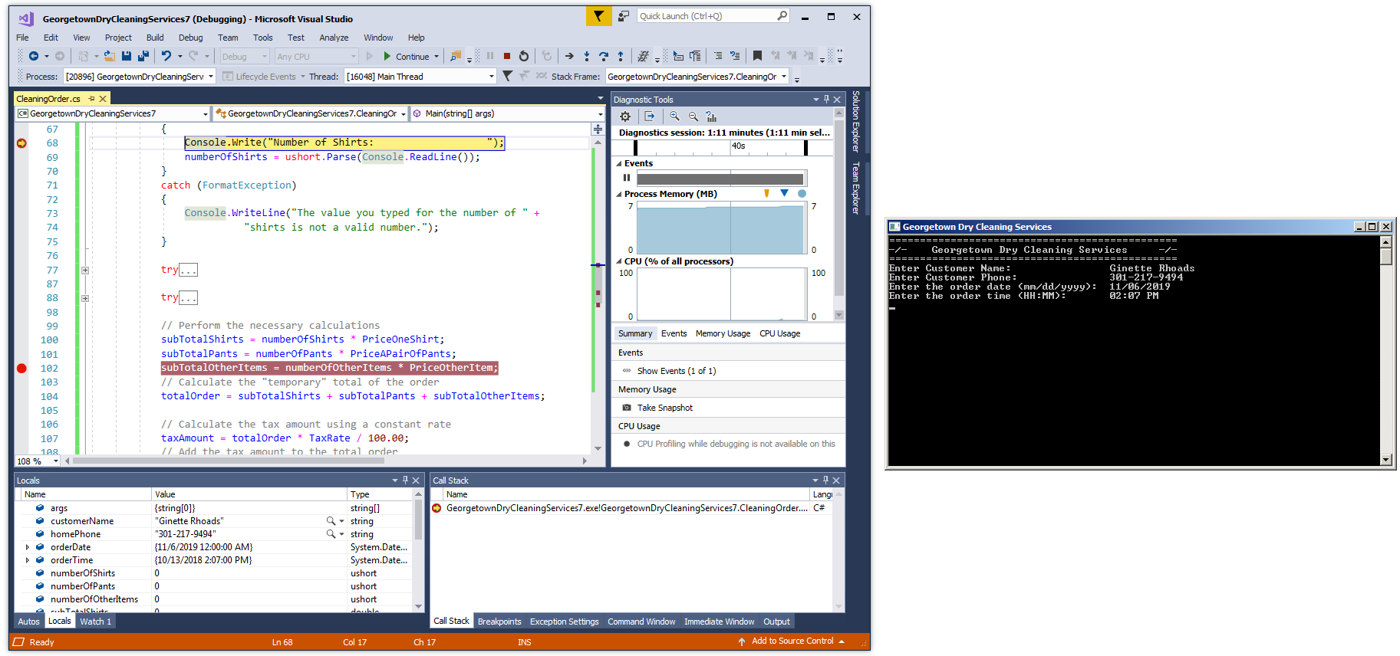Viewport: 1400px width, 656px height.
Task: Open the Team Explorer side tab
Action: [x=856, y=188]
